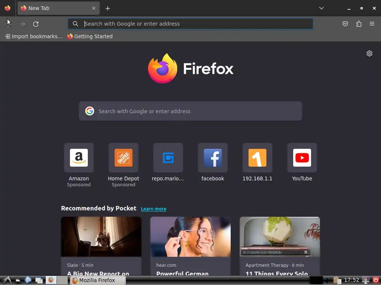Reload the current page
Image resolution: width=381 pixels, height=285 pixels.
tap(36, 24)
